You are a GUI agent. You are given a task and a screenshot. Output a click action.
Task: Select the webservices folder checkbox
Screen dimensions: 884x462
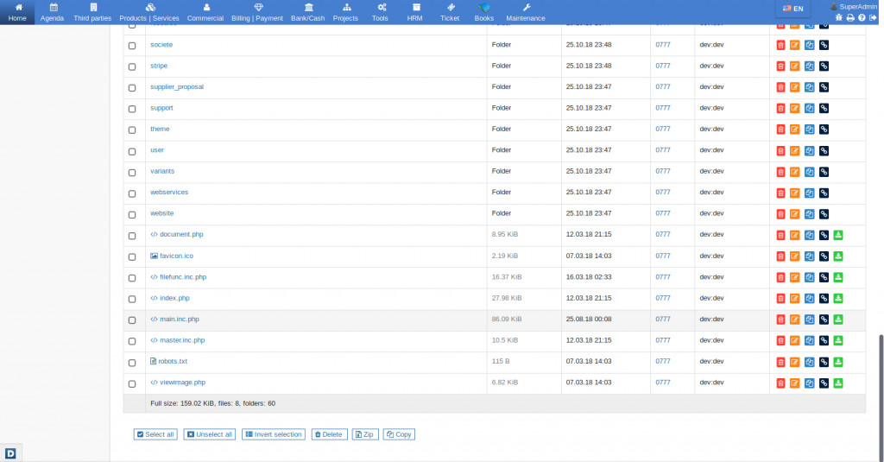point(132,193)
